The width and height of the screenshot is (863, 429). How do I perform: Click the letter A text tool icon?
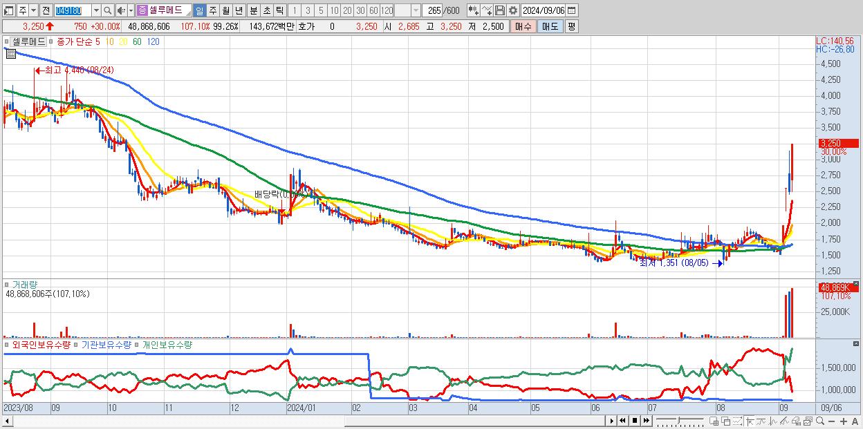(x=855, y=421)
